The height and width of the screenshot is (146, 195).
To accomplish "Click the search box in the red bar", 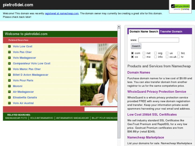I will (101, 109).
